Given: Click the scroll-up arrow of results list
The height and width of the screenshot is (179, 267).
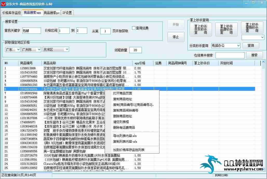Looking at the screenshot, I should click(x=263, y=62).
